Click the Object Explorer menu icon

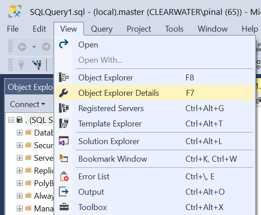tap(64, 77)
